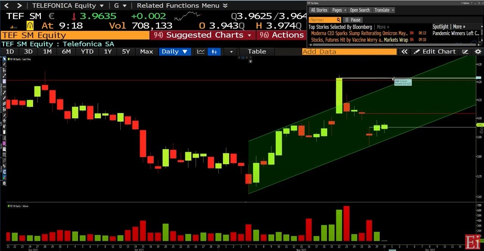Select the move annotation four-arrow tool
The height and width of the screenshot is (251, 484).
pos(5,121)
